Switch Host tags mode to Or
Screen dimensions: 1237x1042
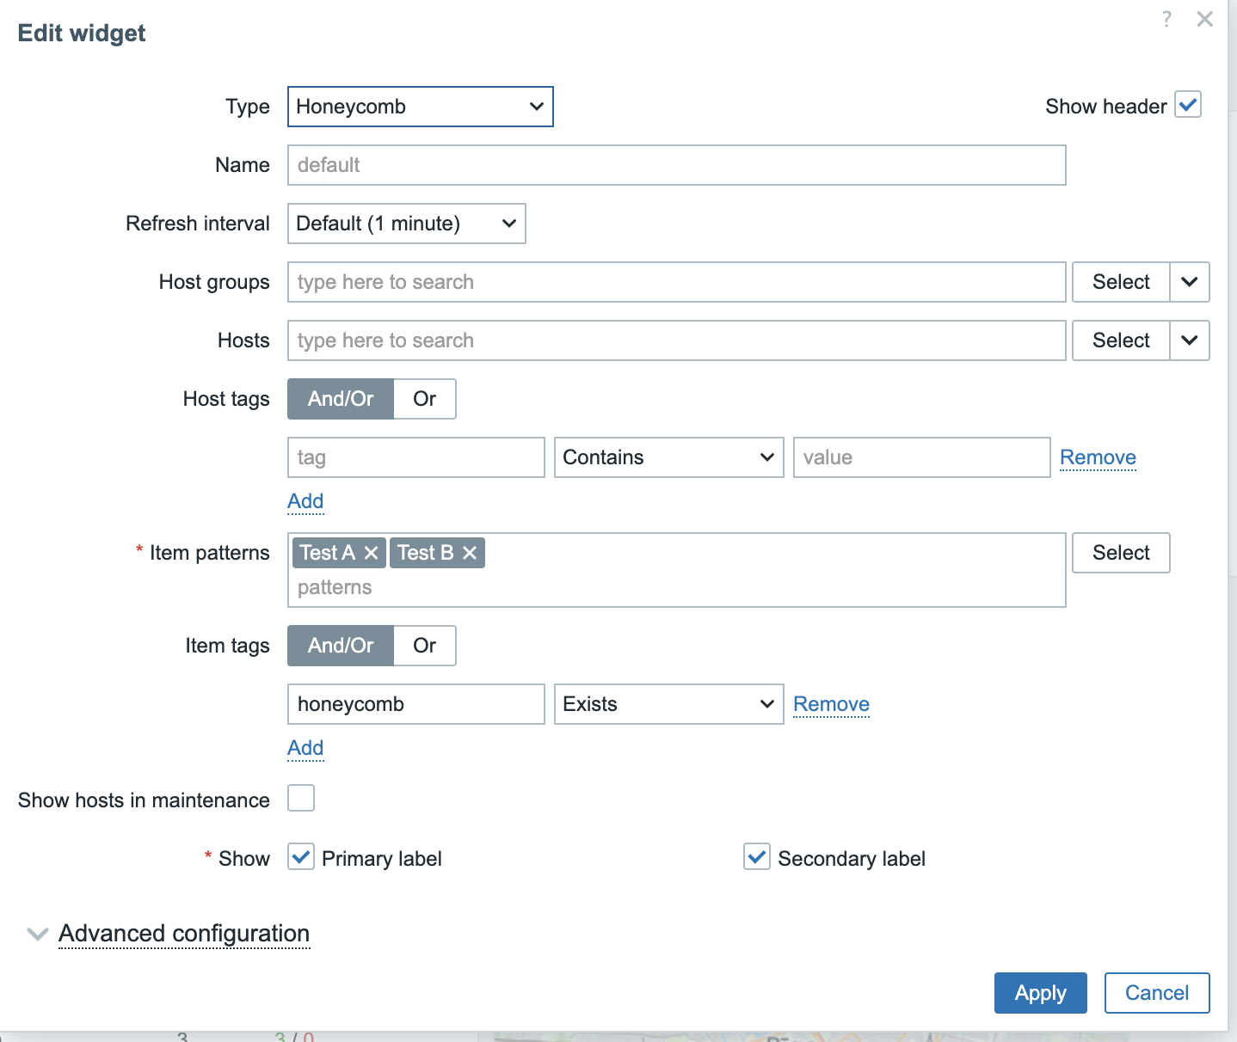click(x=424, y=399)
